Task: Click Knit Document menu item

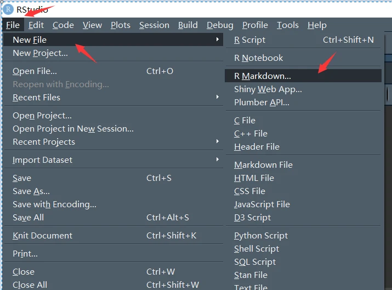Action: click(x=42, y=236)
